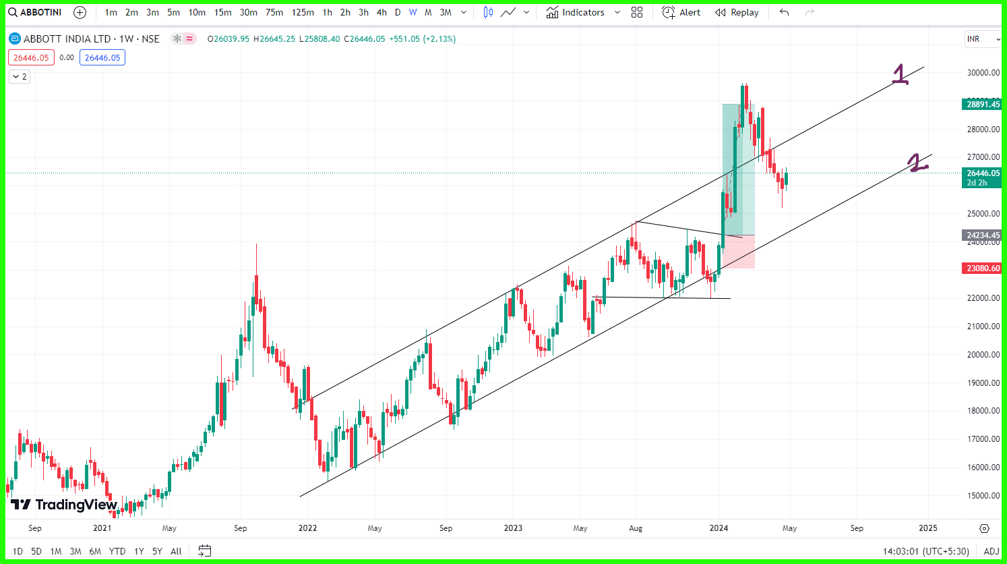Set range to 6M
The width and height of the screenshot is (1007, 564).
click(95, 551)
